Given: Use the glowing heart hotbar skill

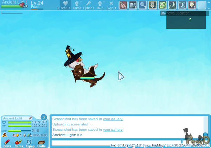Looking at the screenshot, I should click(153, 5).
